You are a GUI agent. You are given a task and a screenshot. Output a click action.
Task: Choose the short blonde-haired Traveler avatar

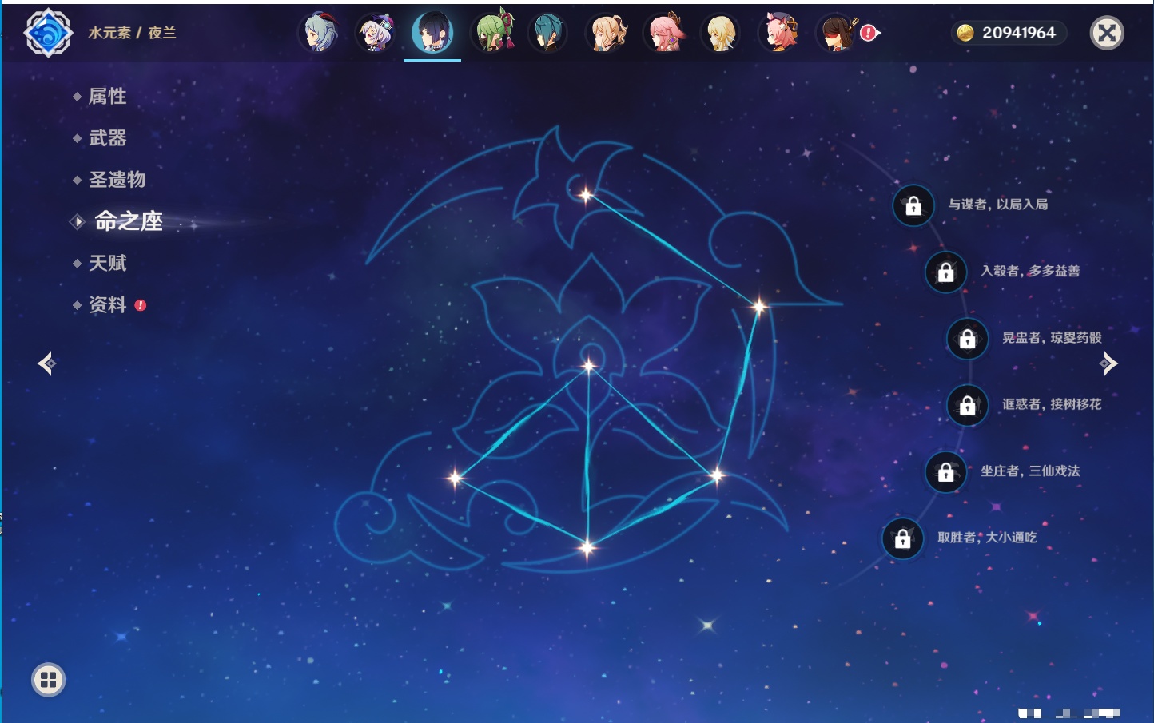721,33
